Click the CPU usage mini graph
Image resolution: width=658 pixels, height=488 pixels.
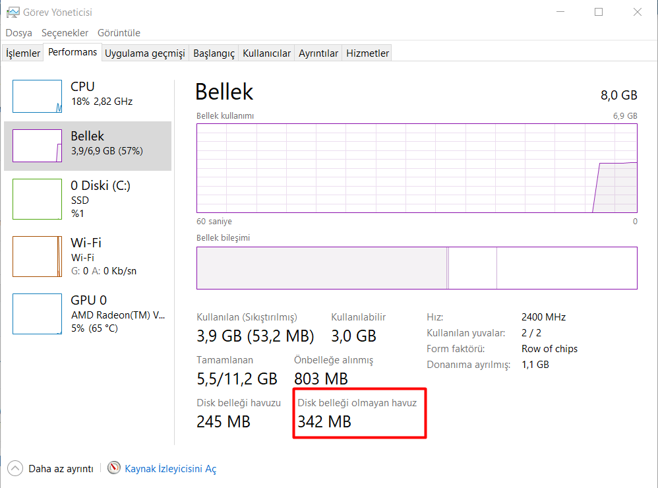37,96
